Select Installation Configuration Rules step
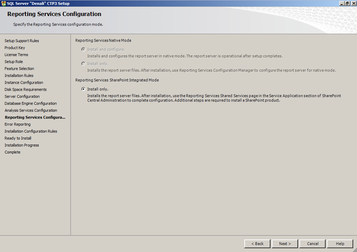Viewport: 357px width, 252px height. [31, 131]
